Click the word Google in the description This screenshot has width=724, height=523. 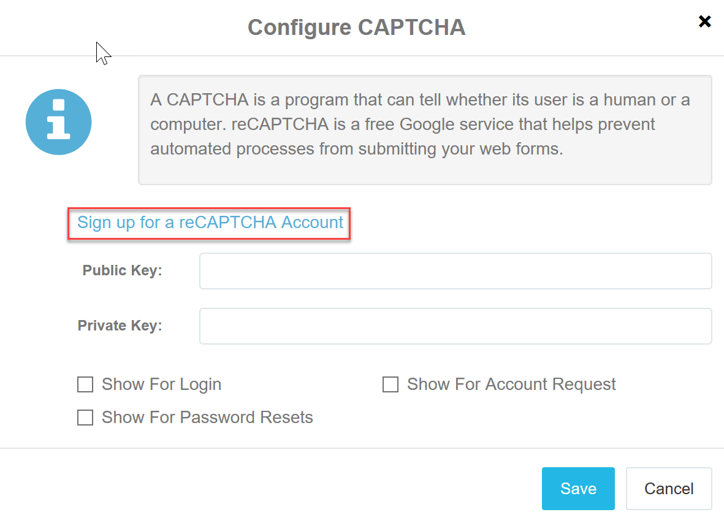tap(427, 124)
